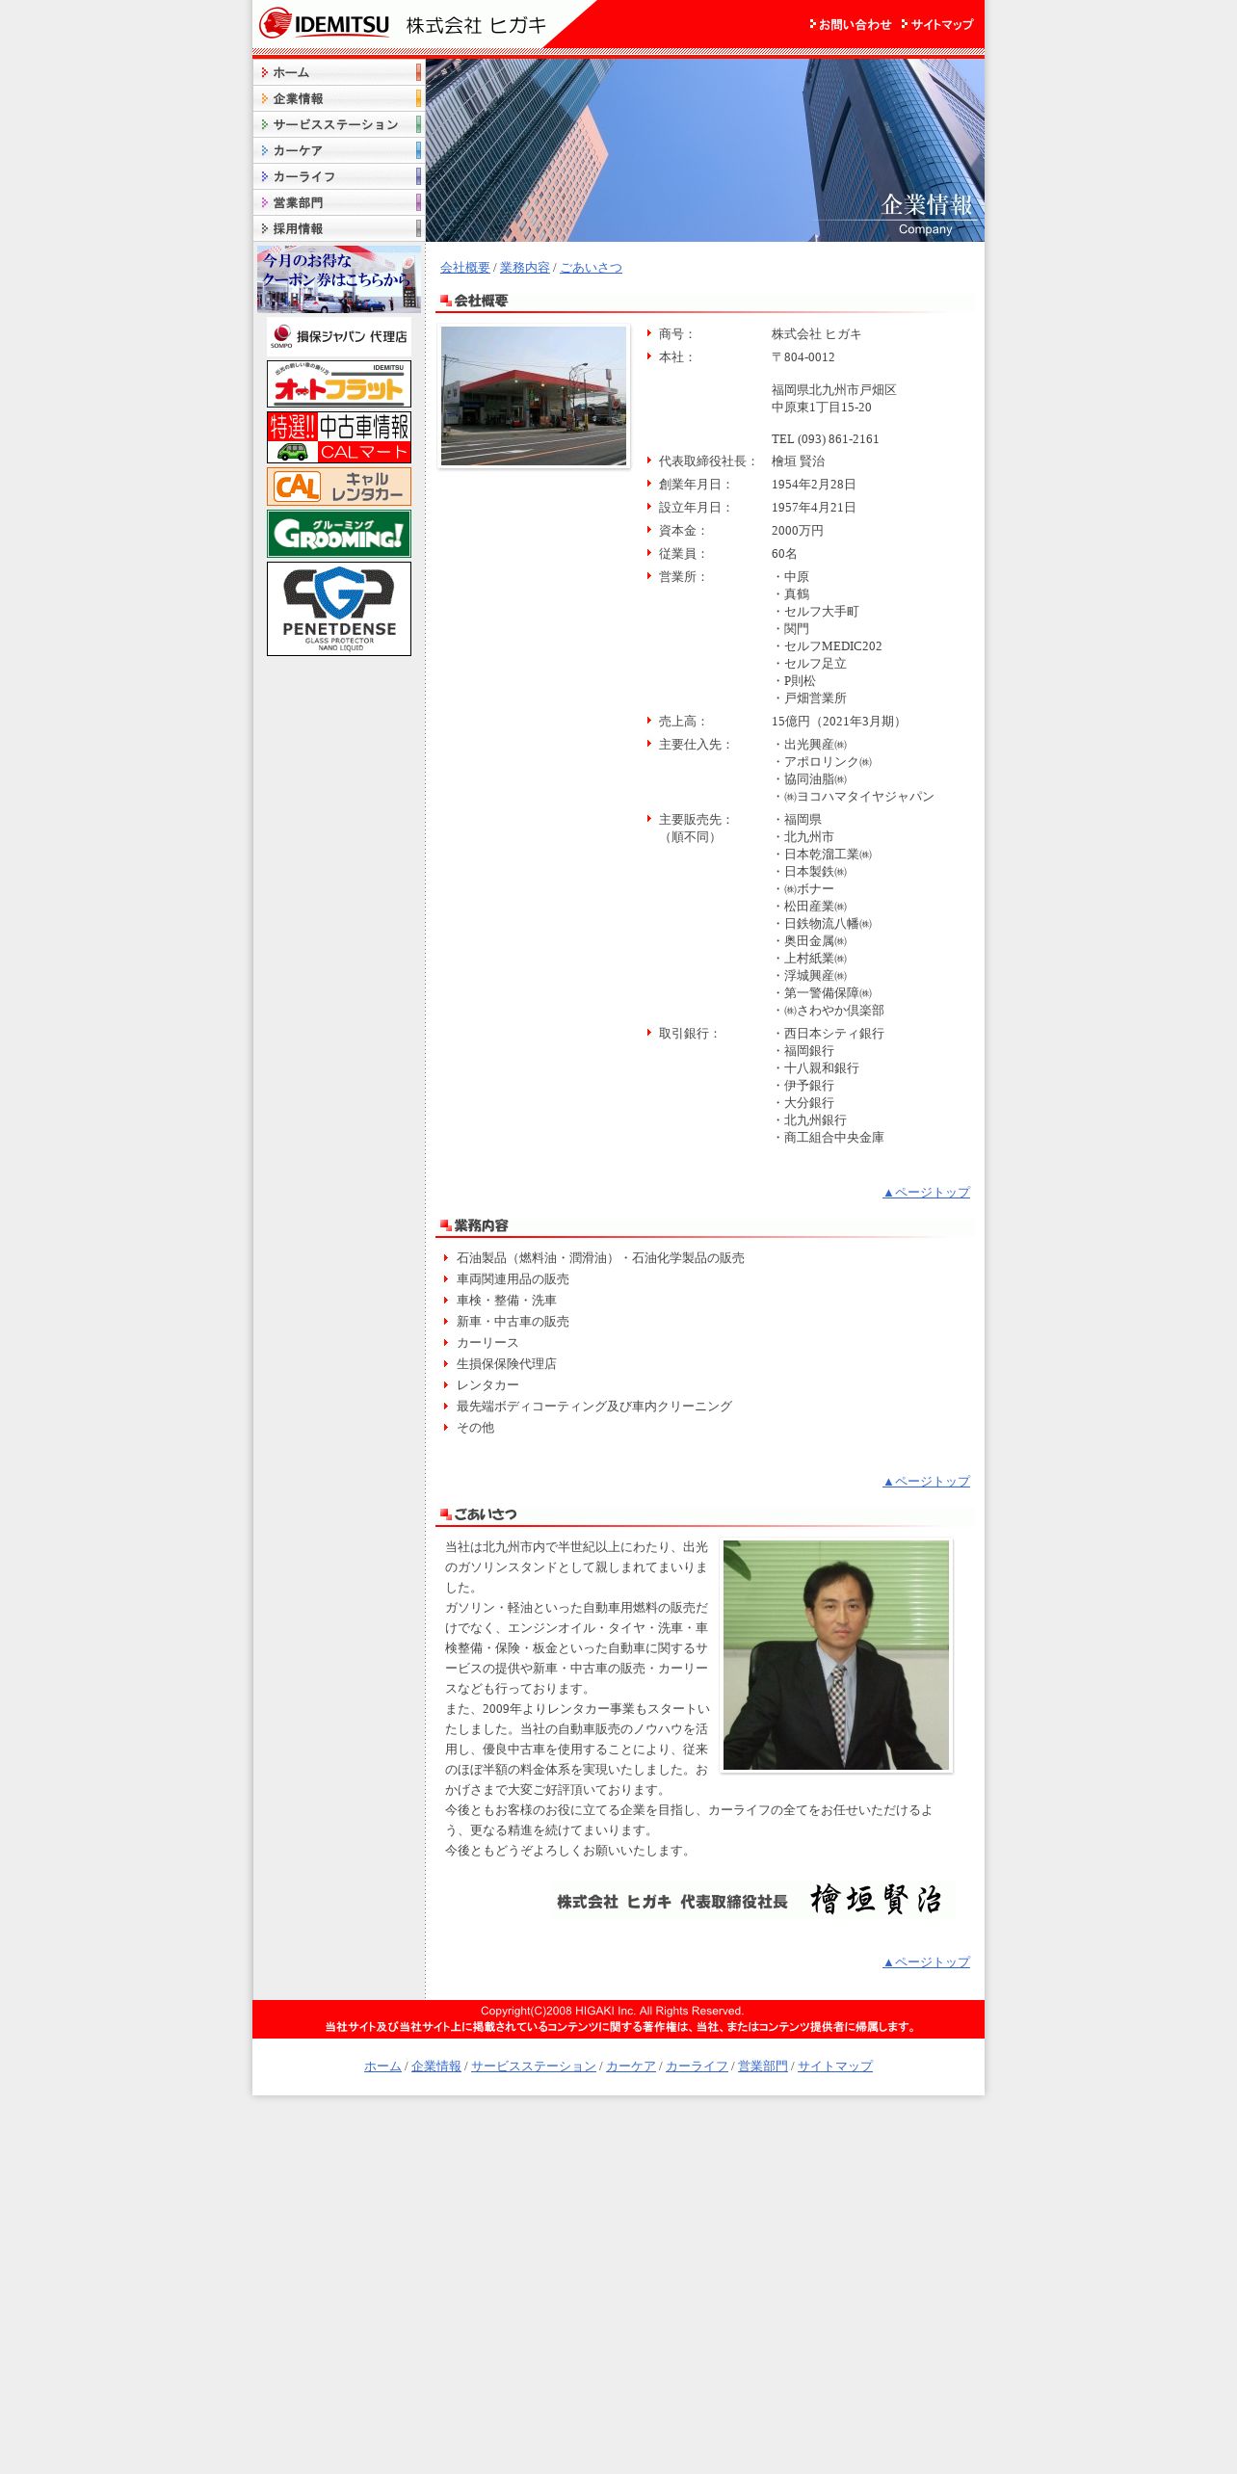
Task: Click page top link below 業務内容 section
Action: (x=926, y=1482)
